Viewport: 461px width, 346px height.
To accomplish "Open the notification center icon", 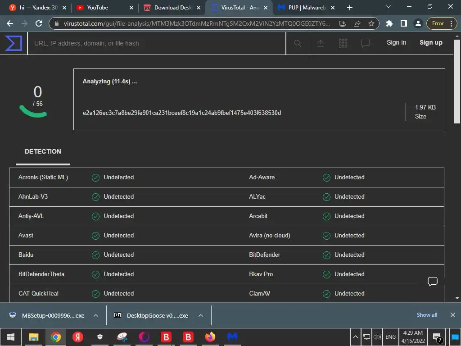I will (437, 337).
